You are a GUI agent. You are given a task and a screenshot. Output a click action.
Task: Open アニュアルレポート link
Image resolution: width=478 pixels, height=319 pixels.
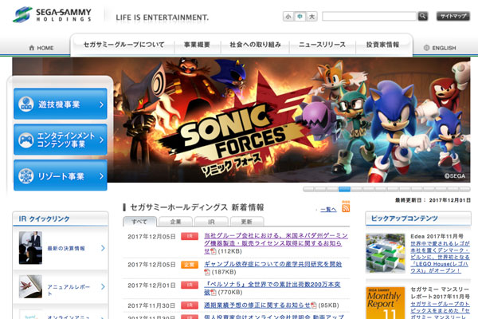(69, 290)
